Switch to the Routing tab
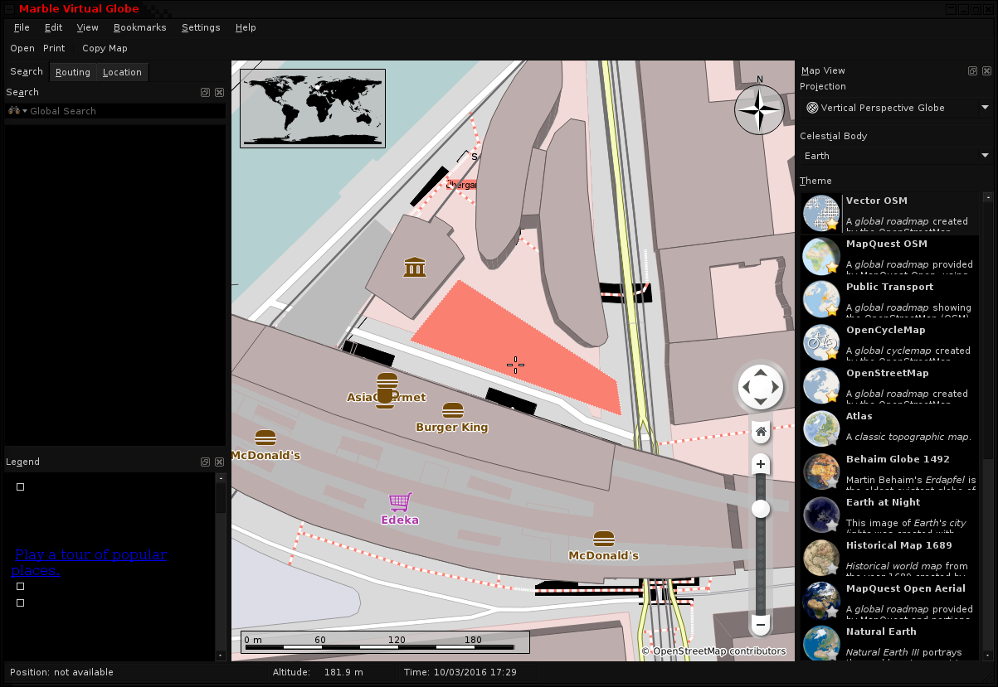This screenshot has width=998, height=687. pyautogui.click(x=73, y=72)
